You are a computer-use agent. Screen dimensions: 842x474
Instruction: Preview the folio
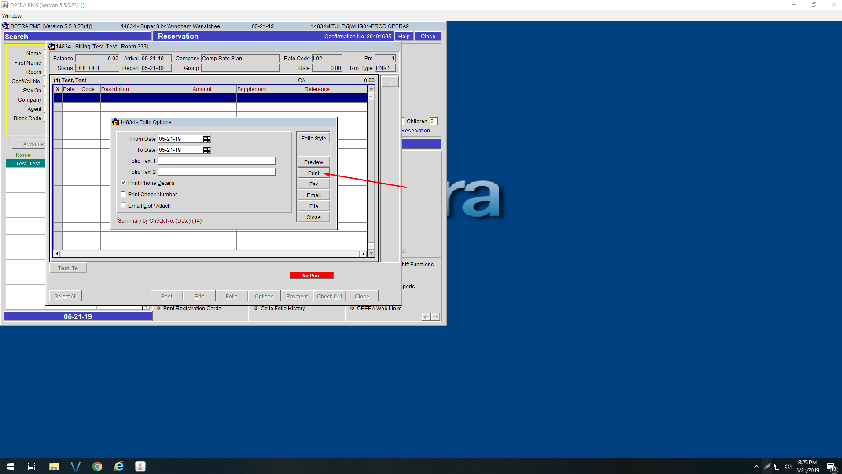pyautogui.click(x=313, y=162)
